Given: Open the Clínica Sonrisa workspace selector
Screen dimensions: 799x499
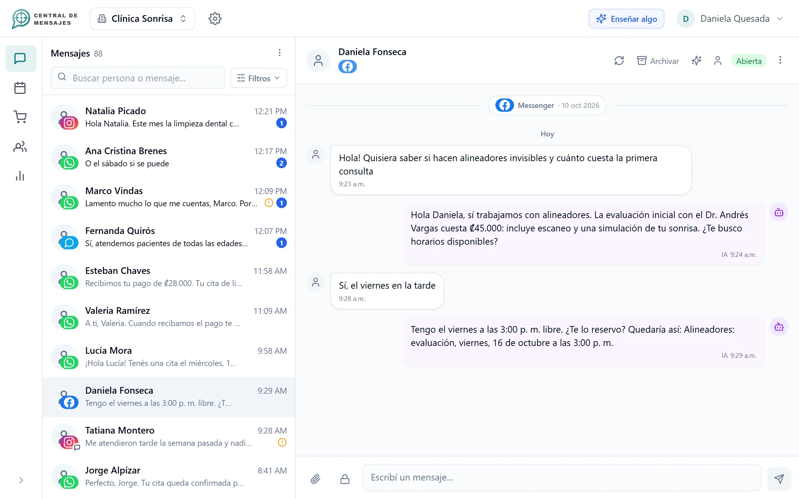Looking at the screenshot, I should point(142,18).
